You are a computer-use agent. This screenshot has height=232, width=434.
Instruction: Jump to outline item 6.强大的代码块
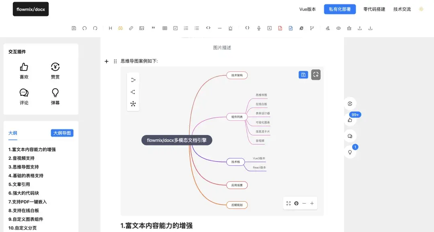pyautogui.click(x=24, y=193)
